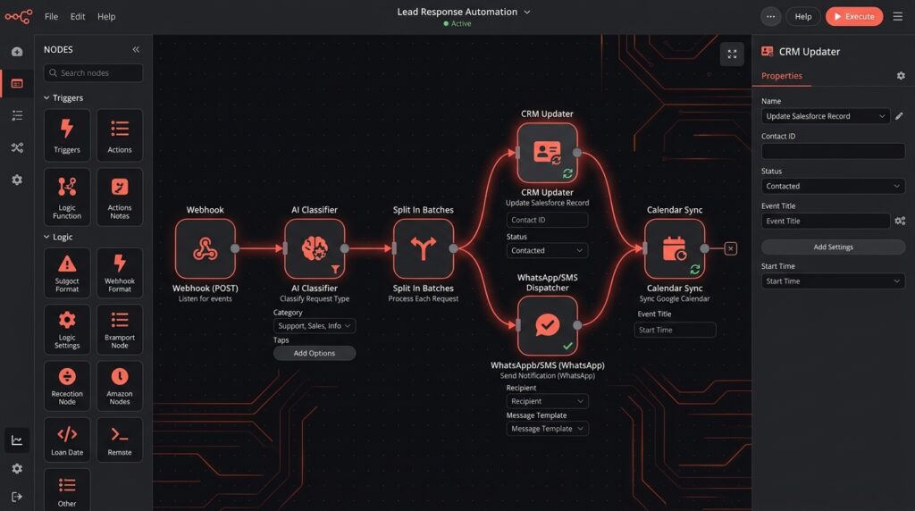
Task: Open the Status dropdown under CRM Updater node
Action: 548,250
